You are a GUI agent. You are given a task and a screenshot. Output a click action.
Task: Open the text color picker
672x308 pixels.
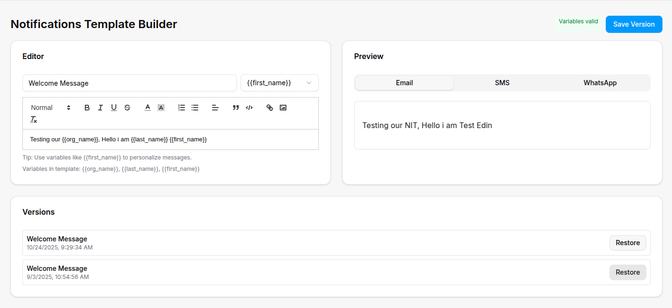tap(148, 108)
